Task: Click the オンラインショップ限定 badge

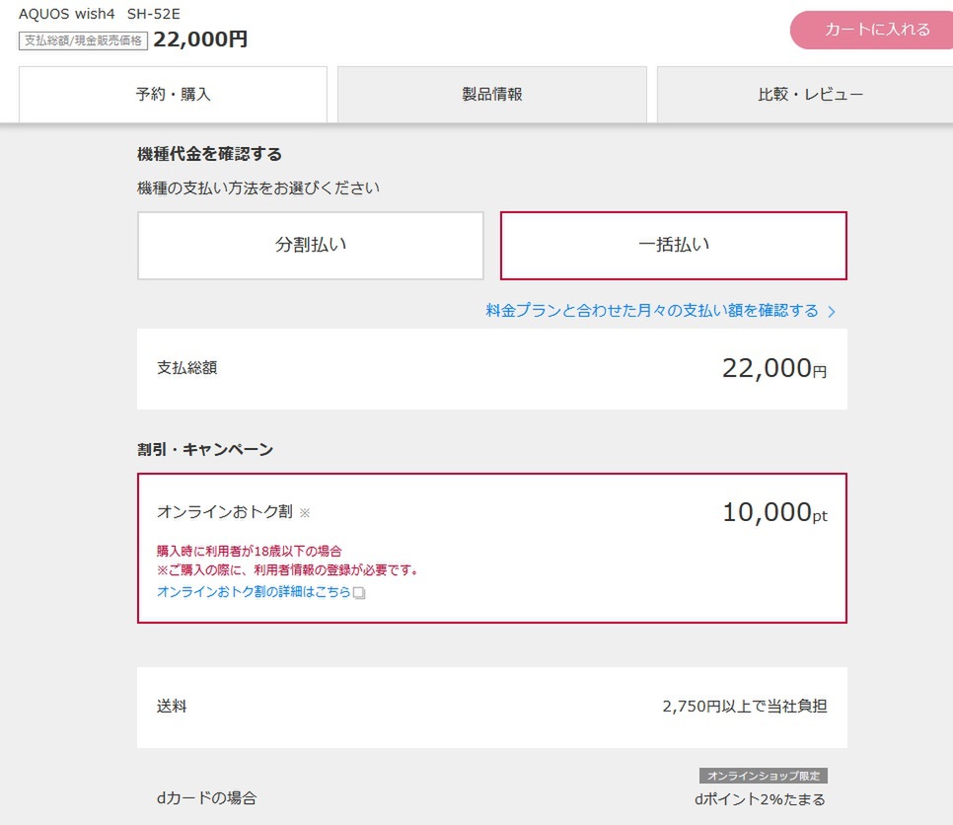Action: pos(764,776)
